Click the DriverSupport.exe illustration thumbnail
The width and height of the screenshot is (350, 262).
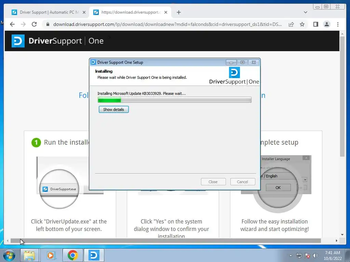[x=59, y=189]
